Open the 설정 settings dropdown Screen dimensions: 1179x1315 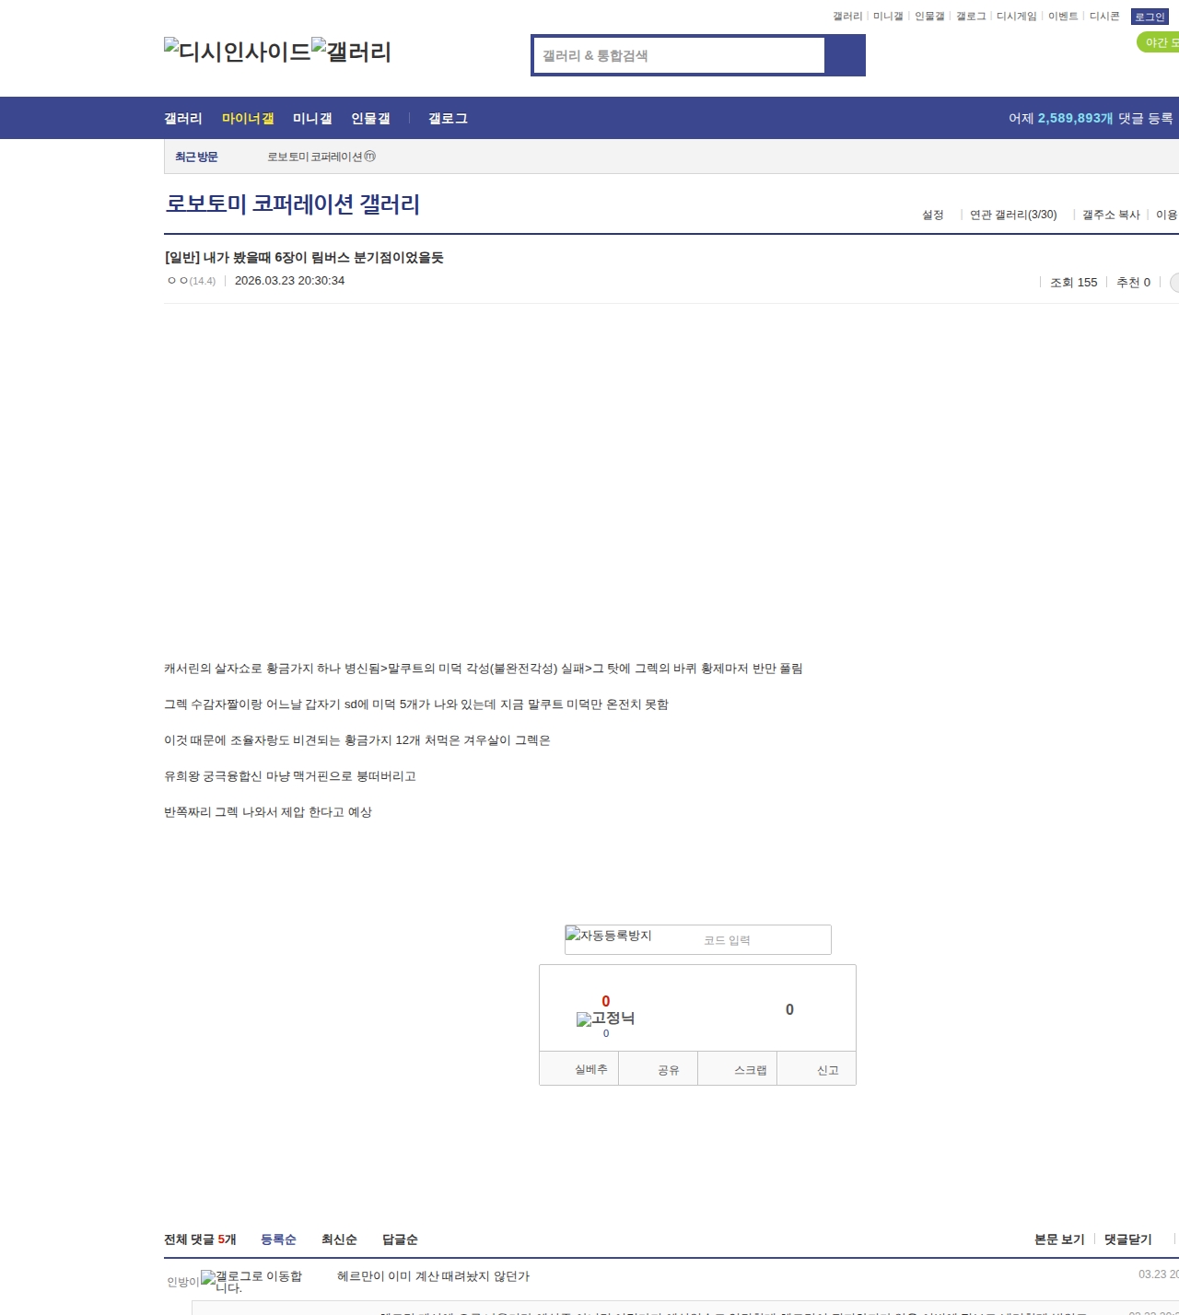tap(933, 215)
